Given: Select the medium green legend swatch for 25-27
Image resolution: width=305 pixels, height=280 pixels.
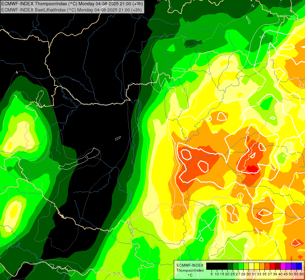Looking at the screenshot, I should (x=235, y=266).
